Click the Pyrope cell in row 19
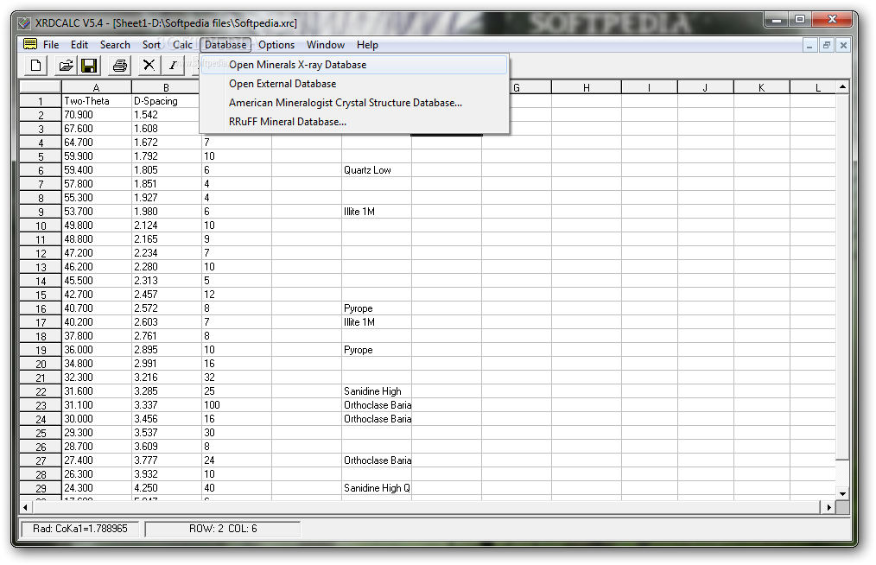Viewport: 876px width, 565px height. (377, 350)
